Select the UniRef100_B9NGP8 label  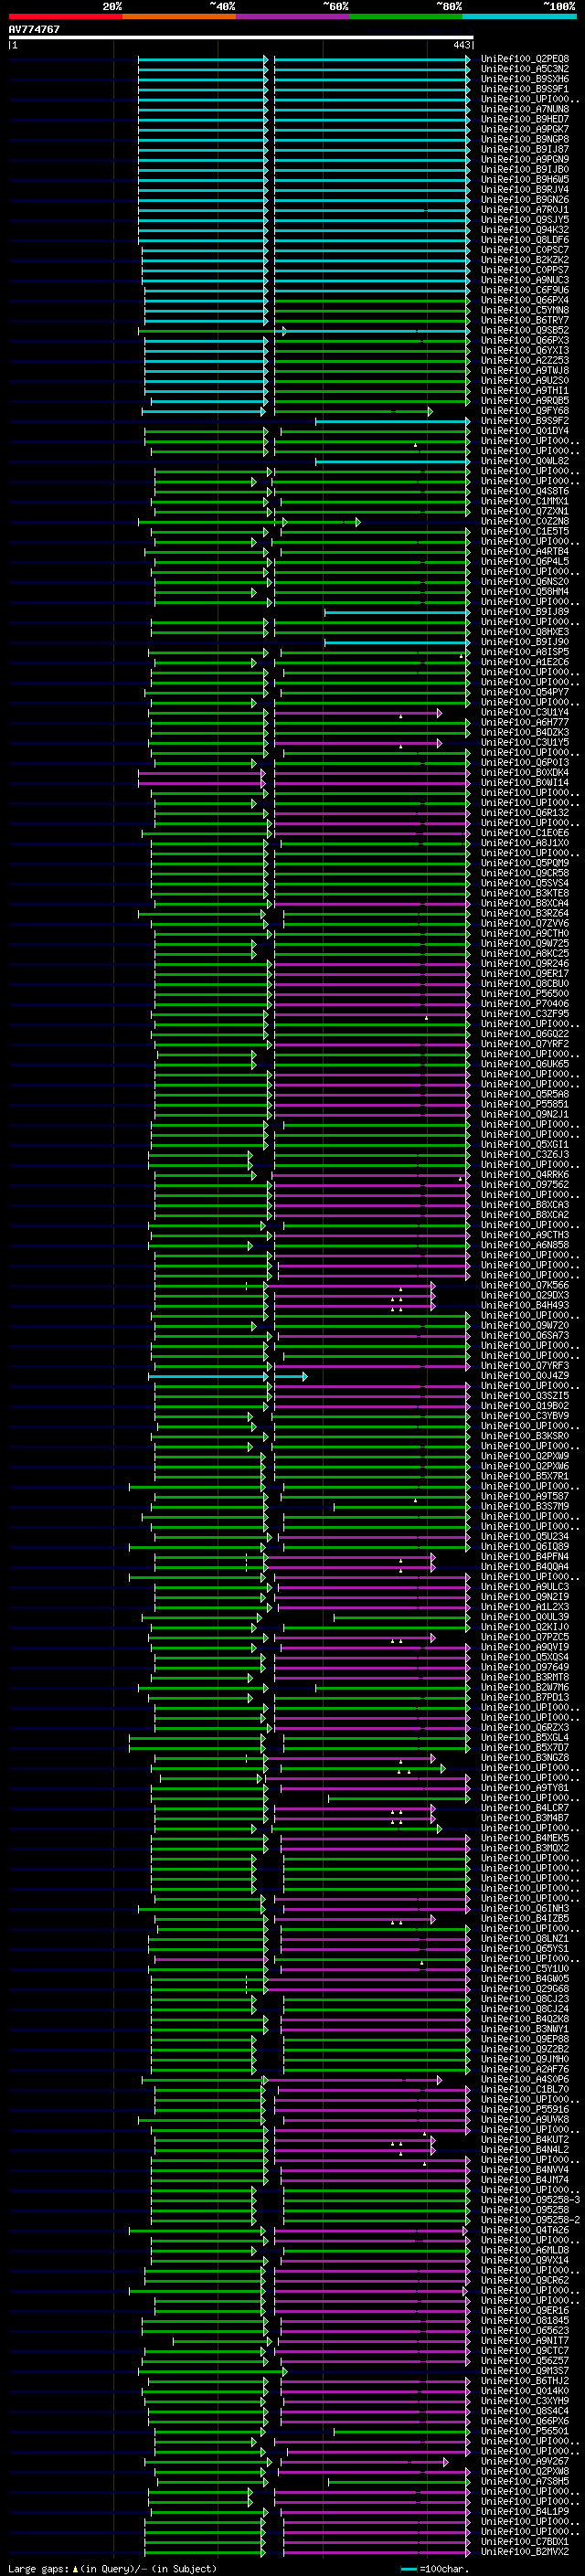pyautogui.click(x=525, y=139)
